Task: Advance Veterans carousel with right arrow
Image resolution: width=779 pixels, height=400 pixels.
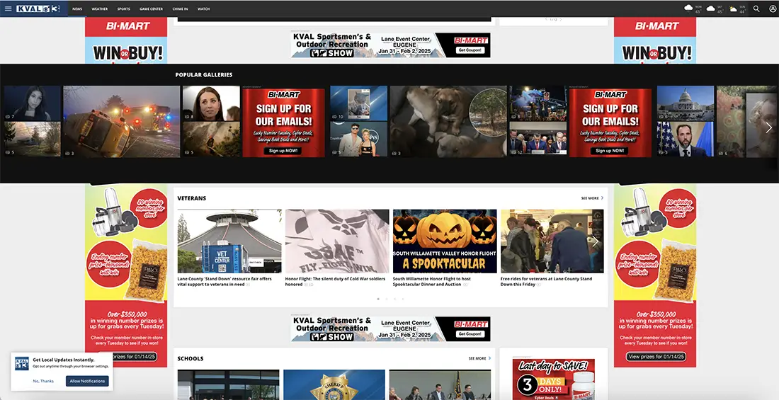Action: coord(595,242)
